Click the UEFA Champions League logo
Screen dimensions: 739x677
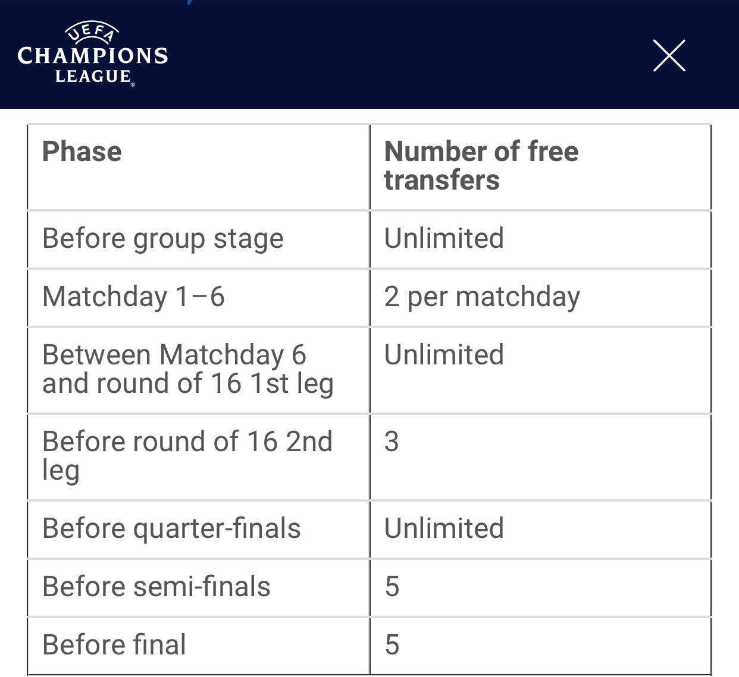93,54
